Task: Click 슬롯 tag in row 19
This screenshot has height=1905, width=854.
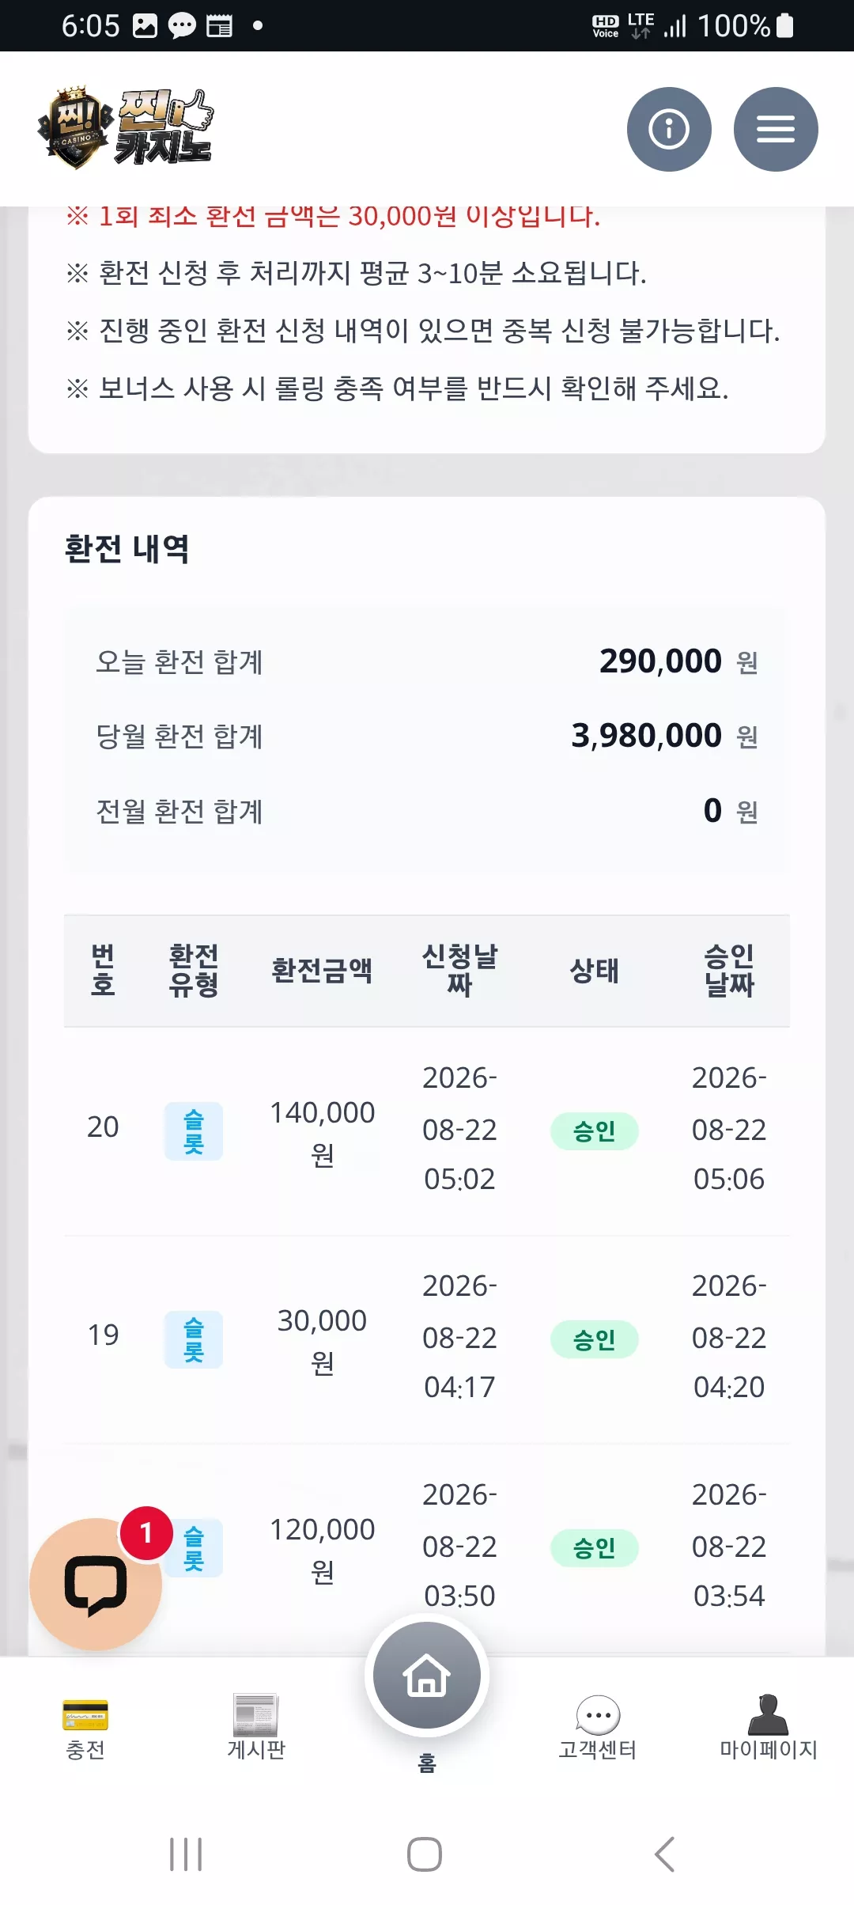Action: click(194, 1339)
